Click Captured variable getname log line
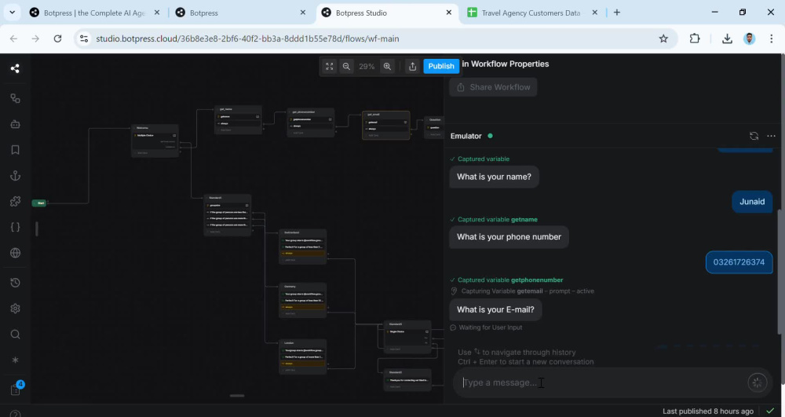Viewport: 785px width, 417px height. coord(494,219)
